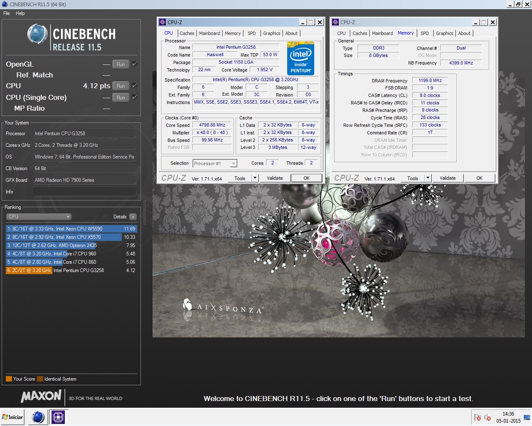Switch to CPU tab in right CPU-Z window

pos(341,33)
